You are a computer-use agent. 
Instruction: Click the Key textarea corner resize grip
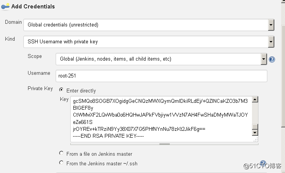pyautogui.click(x=255, y=139)
